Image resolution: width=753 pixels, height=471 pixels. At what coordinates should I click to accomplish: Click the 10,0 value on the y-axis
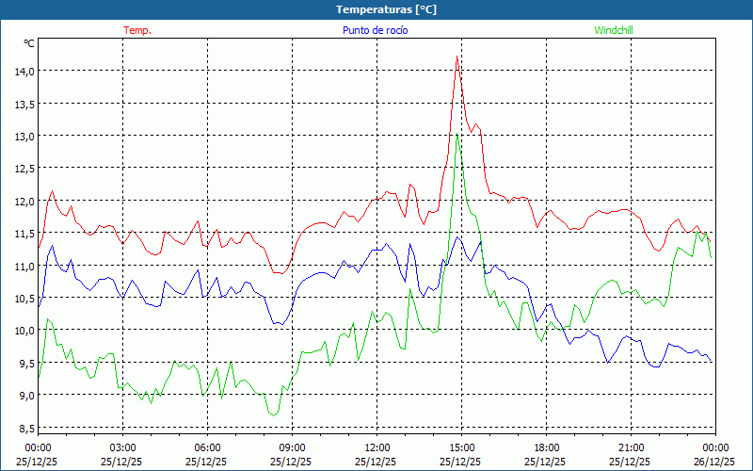(24, 331)
